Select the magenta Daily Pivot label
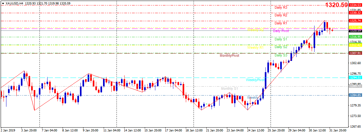 click(x=281, y=31)
